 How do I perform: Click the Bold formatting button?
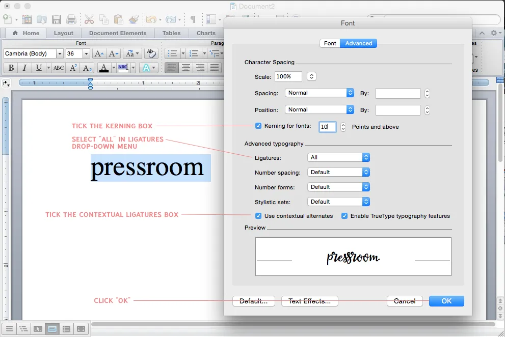(11, 68)
